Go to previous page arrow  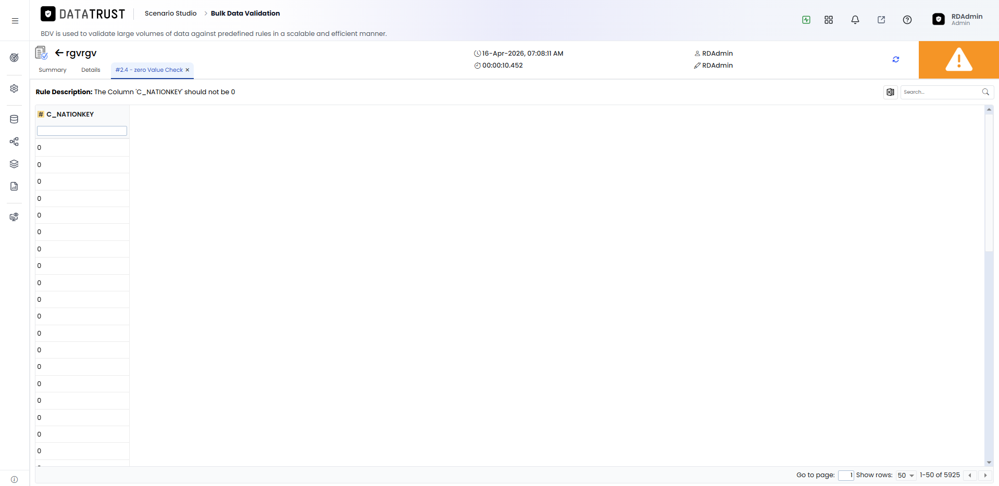click(x=970, y=476)
